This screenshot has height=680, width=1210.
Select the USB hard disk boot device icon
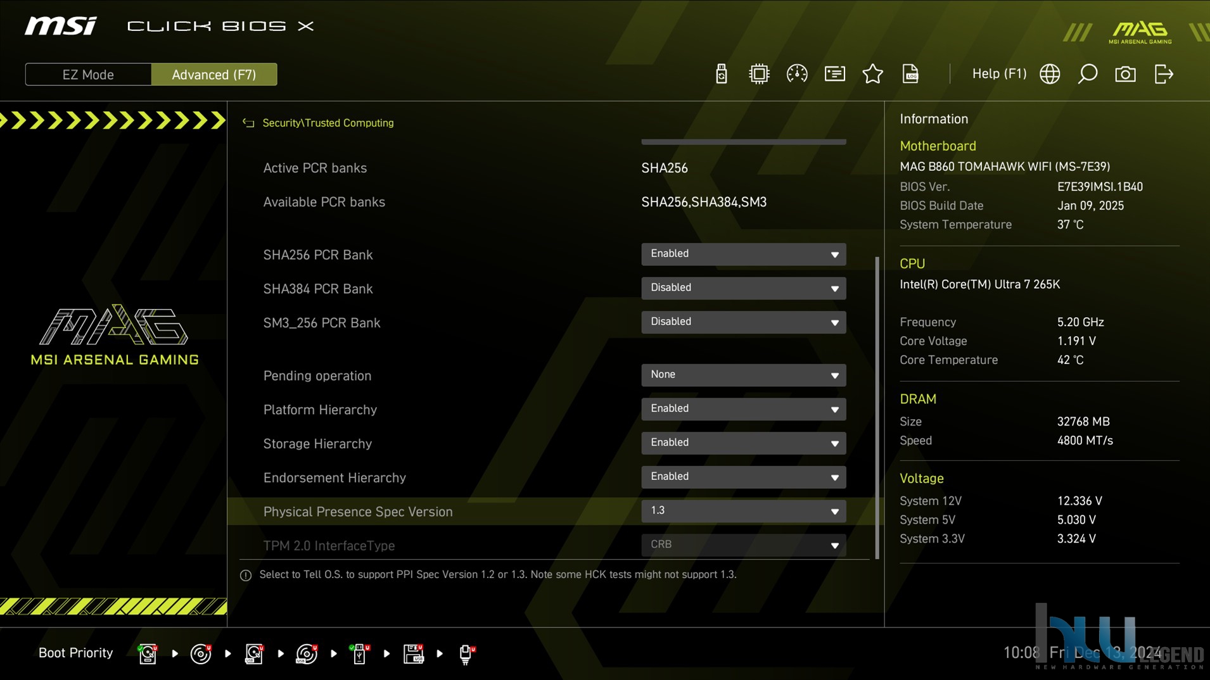pos(254,653)
